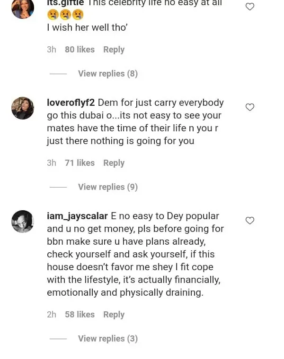The height and width of the screenshot is (359, 284).
Task: Open the iam_jayscalar username link
Action: coord(78,216)
